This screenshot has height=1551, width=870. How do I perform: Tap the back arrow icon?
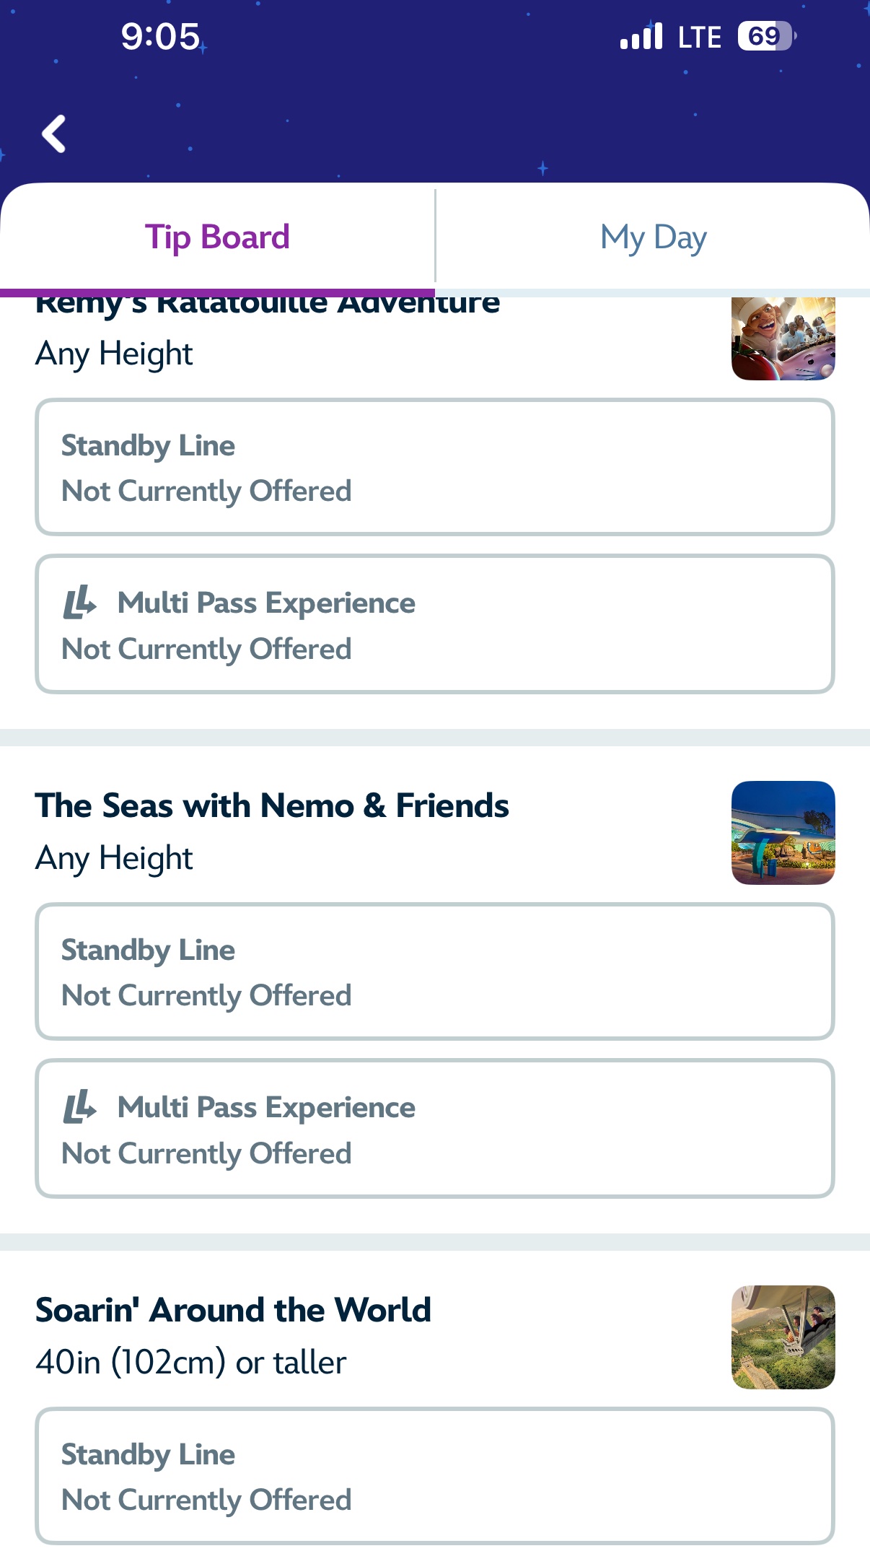pyautogui.click(x=54, y=134)
